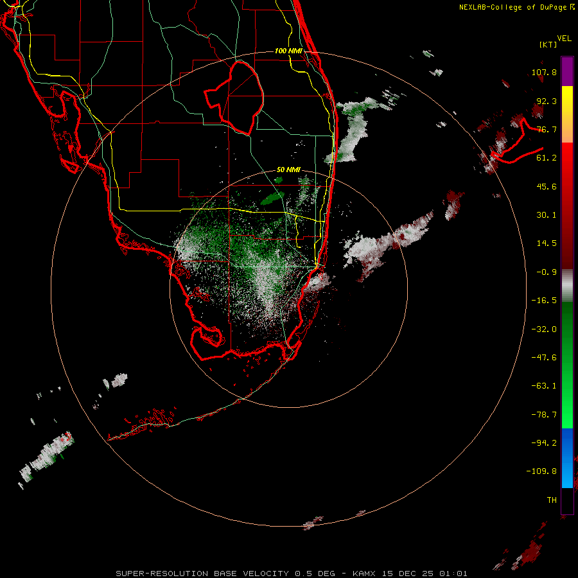Select the -94.2 velocity scale value
Viewport: 578px width, 578px height.
(x=544, y=443)
